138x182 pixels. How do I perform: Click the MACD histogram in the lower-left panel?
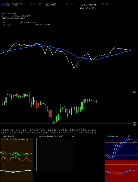click(x=15, y=171)
